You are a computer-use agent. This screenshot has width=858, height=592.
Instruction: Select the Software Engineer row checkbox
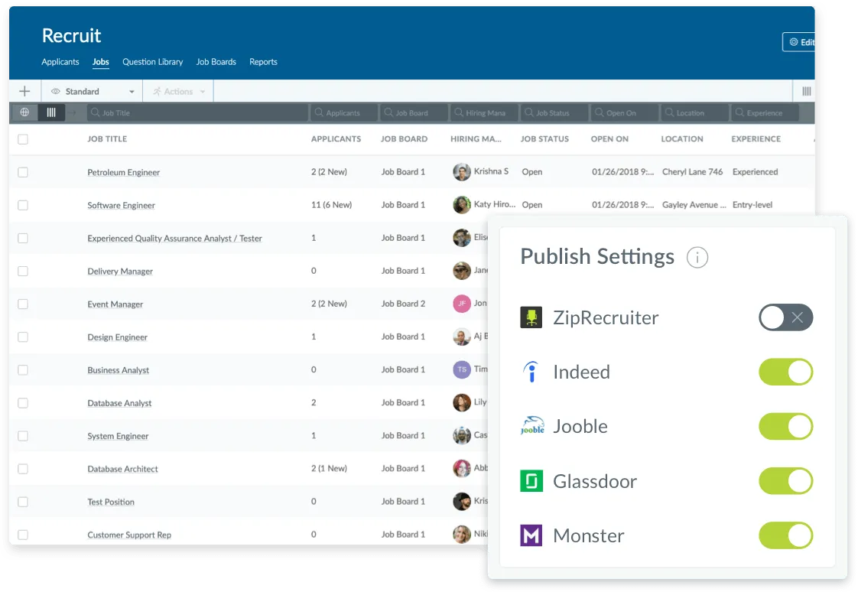[x=23, y=205]
